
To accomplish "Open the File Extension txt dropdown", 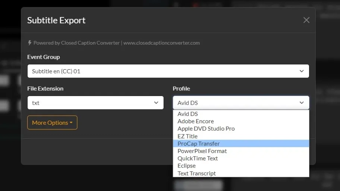I will pos(95,103).
